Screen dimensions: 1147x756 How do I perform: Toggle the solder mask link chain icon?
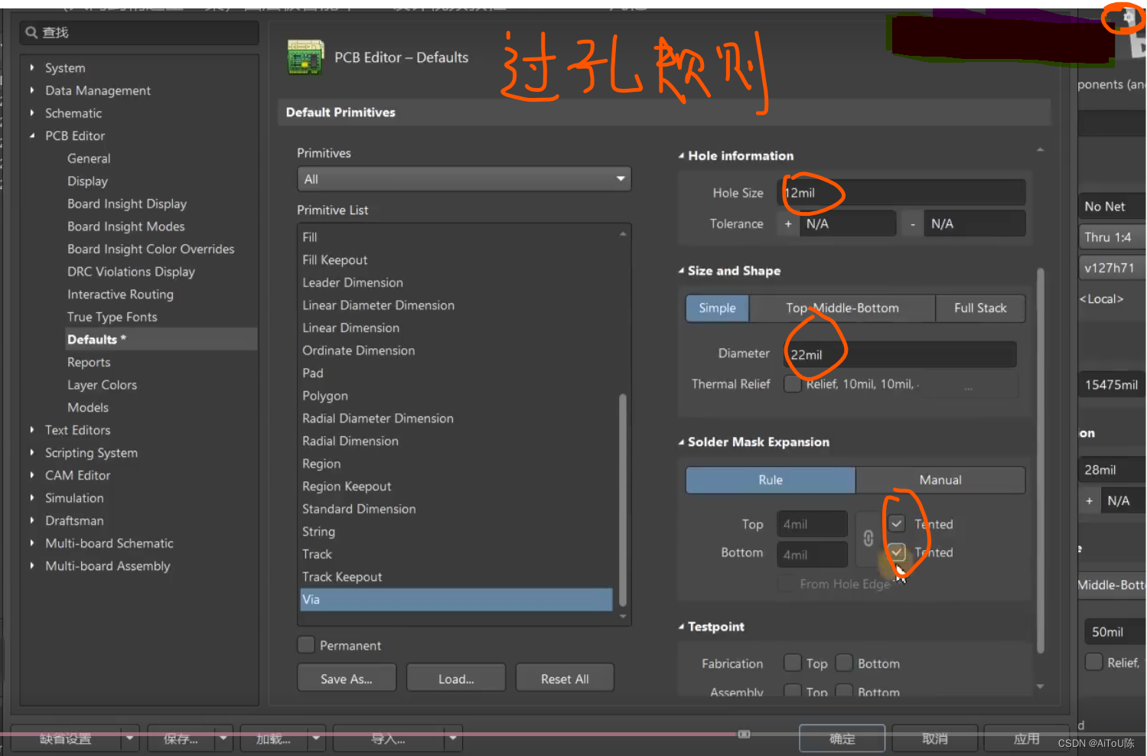(x=868, y=539)
